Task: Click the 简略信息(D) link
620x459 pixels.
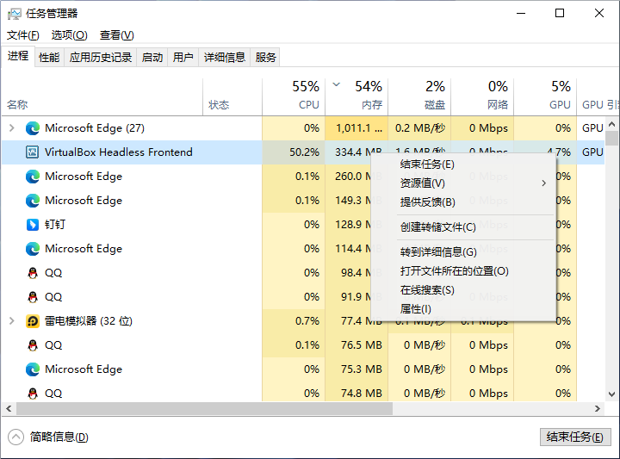Action: (59, 437)
